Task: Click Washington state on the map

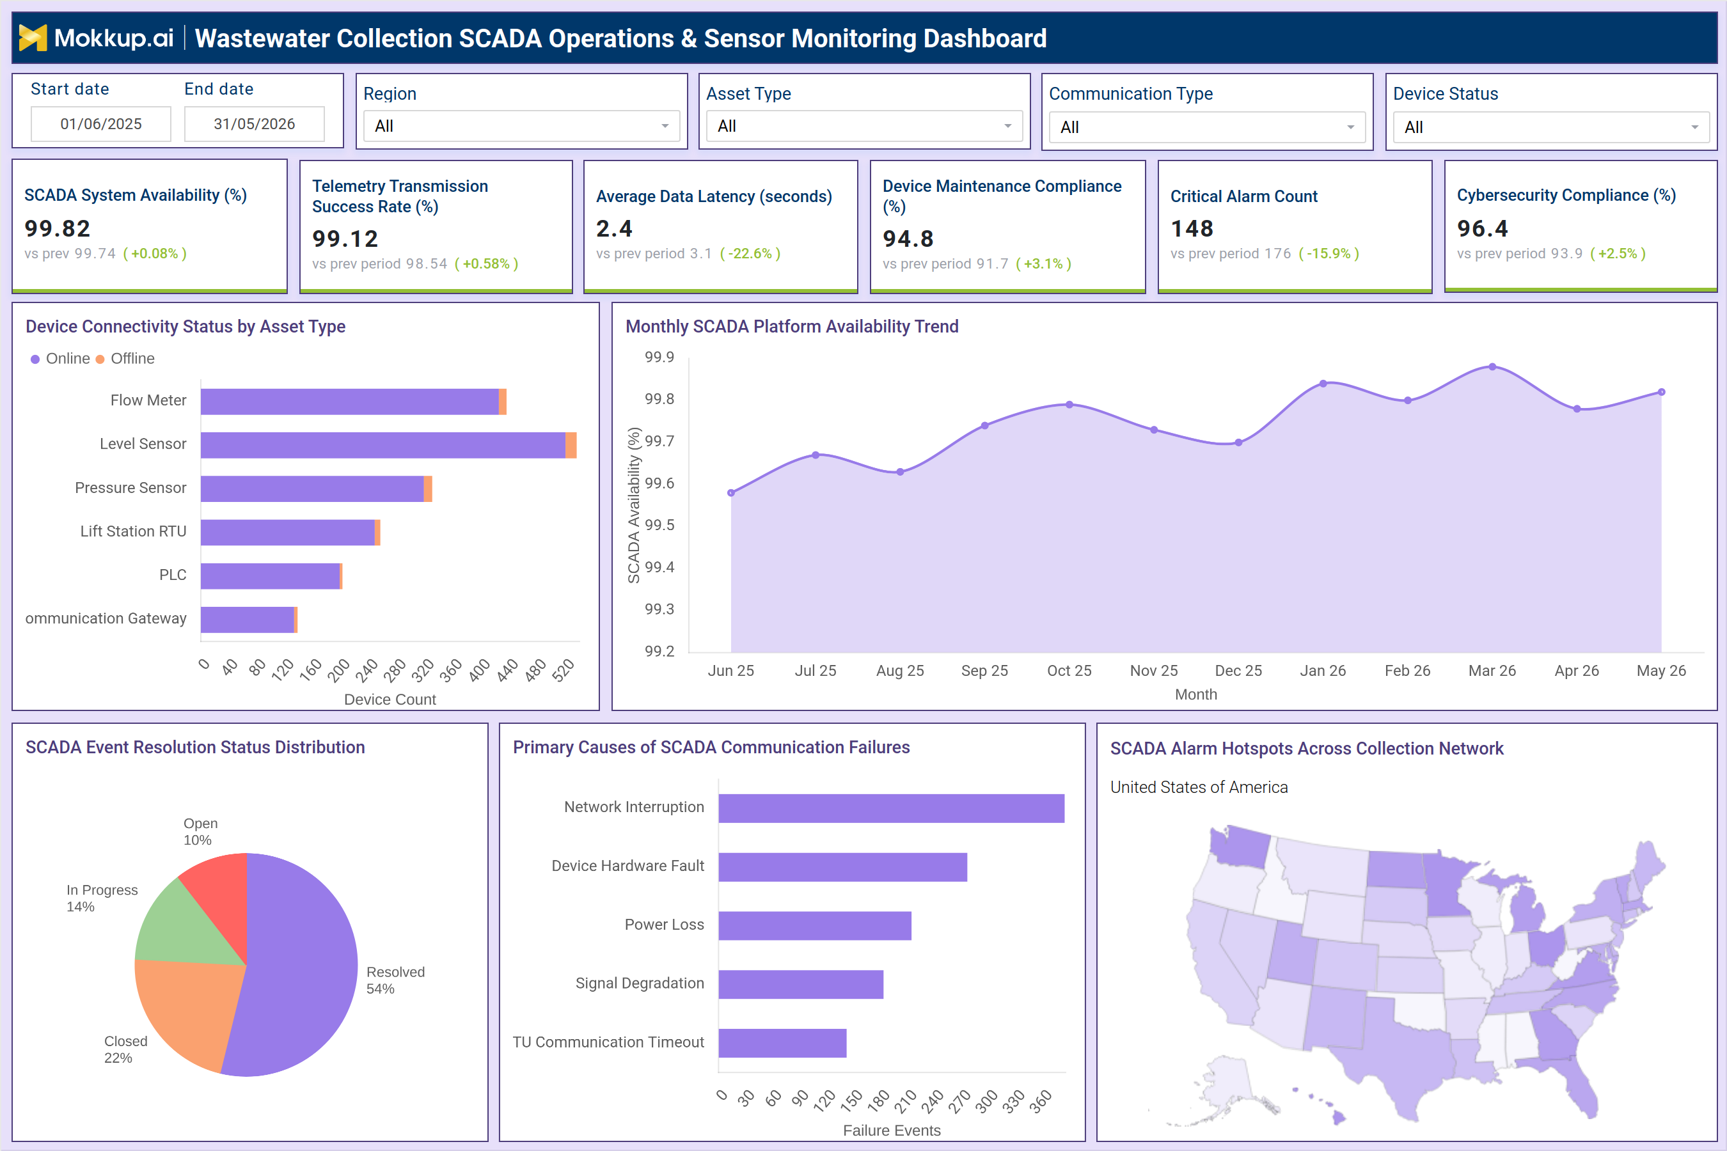Action: pos(1240,848)
